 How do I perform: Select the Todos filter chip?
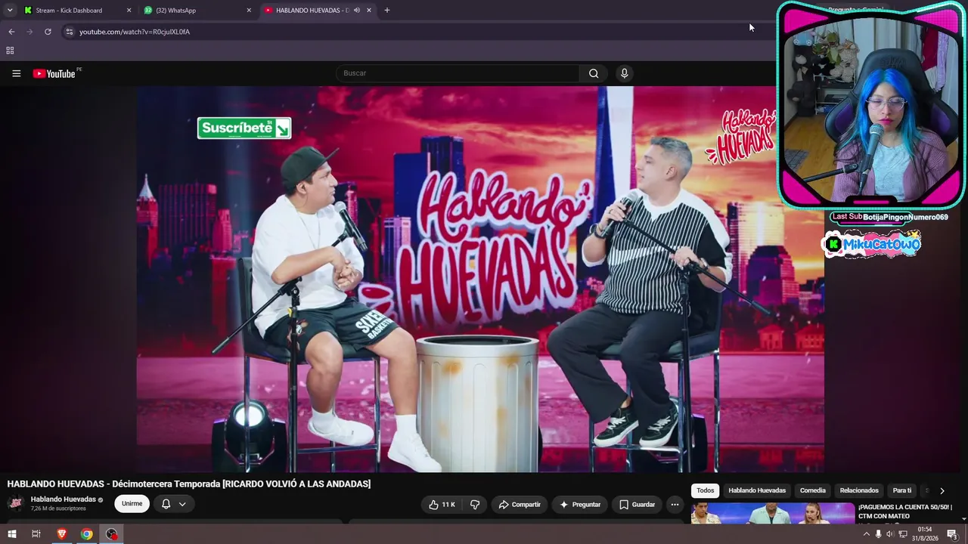tap(706, 490)
